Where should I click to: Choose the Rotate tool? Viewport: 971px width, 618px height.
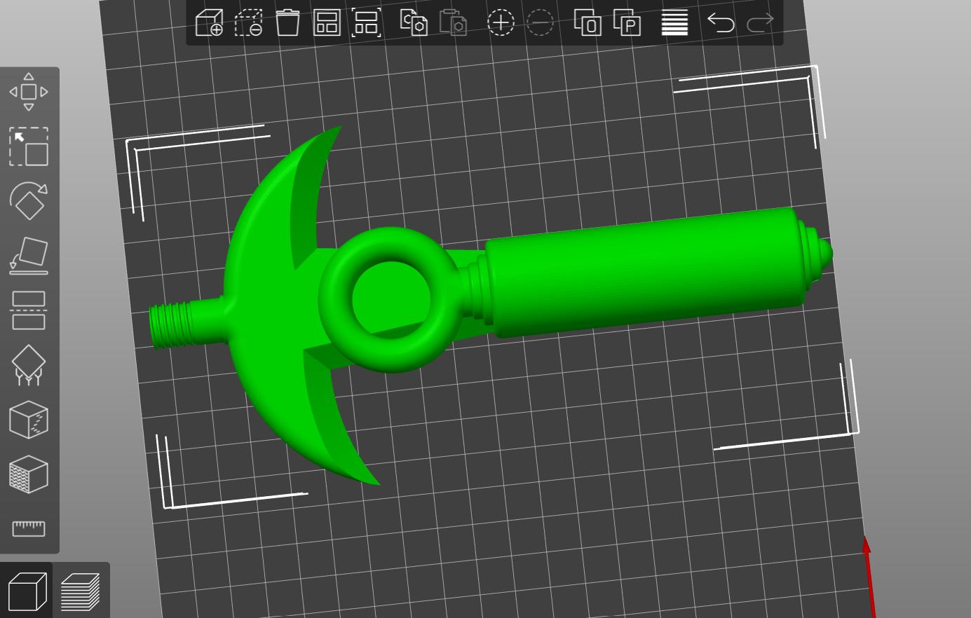[29, 201]
